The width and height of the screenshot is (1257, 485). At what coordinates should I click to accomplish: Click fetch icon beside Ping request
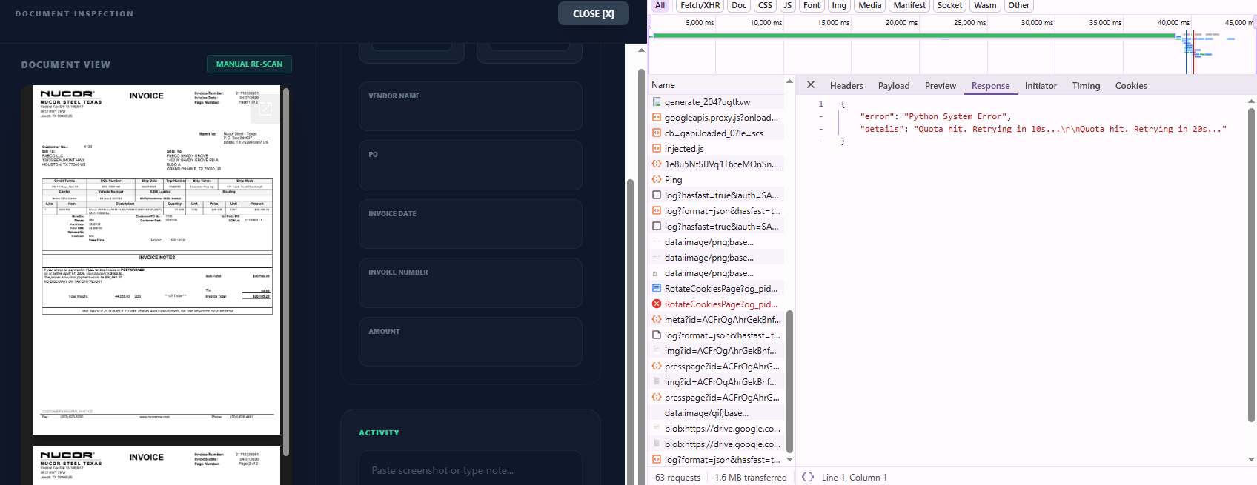pyautogui.click(x=657, y=180)
